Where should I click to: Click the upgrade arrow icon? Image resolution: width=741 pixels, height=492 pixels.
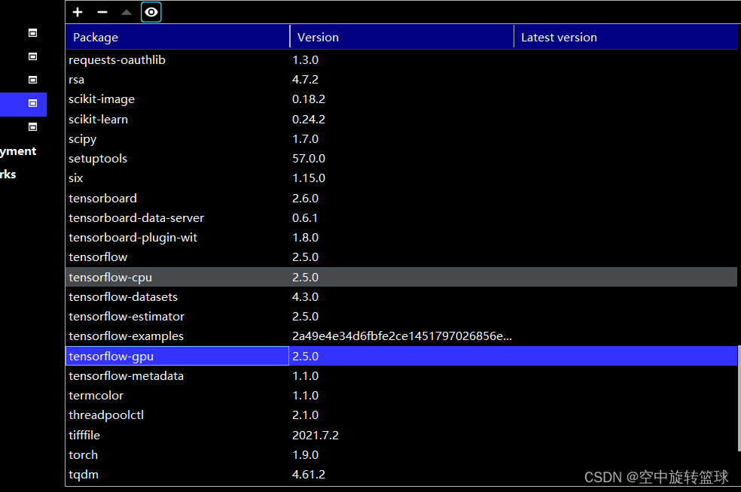(127, 12)
